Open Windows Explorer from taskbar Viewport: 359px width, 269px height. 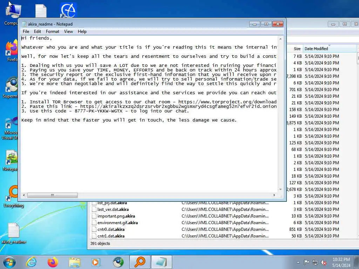tap(75, 262)
